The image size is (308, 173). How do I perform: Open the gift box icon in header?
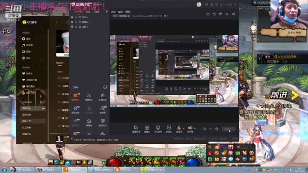pos(208,14)
